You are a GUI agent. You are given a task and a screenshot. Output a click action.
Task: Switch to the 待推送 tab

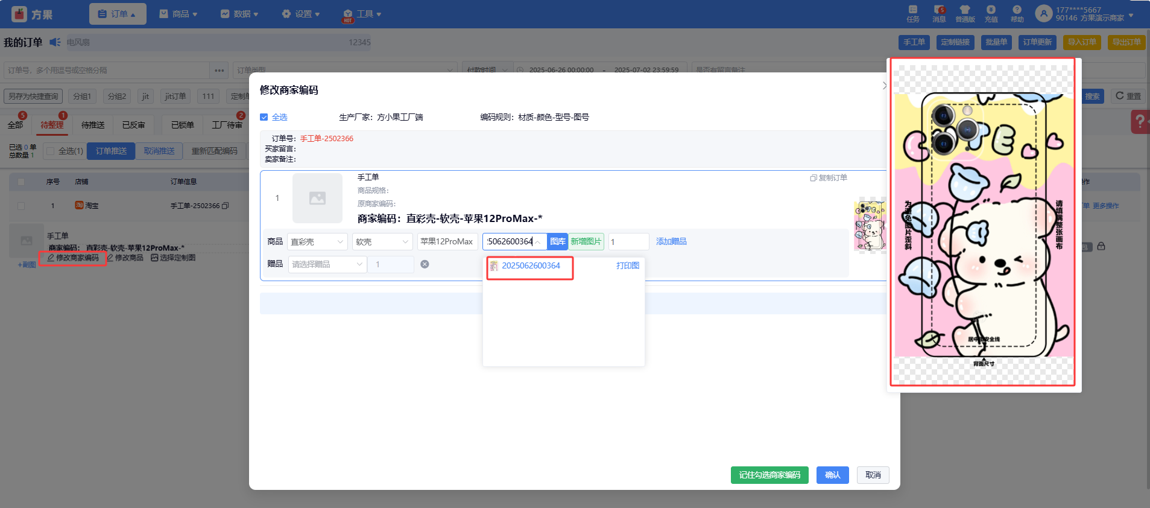point(93,125)
